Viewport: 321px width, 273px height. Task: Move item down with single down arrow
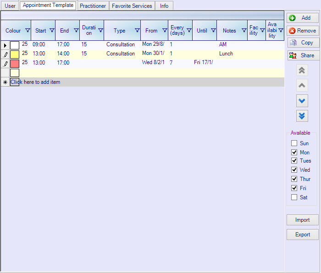point(302,101)
